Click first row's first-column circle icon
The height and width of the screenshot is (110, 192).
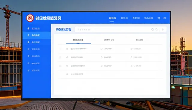coord(67,49)
